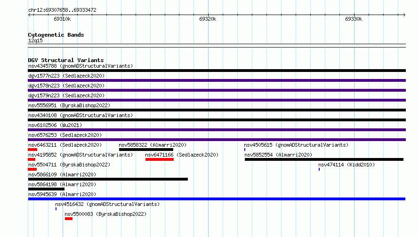Click the nsv5866109 Almarri2020 label
Image resolution: width=419 pixels, height=237 pixels.
pyautogui.click(x=62, y=174)
